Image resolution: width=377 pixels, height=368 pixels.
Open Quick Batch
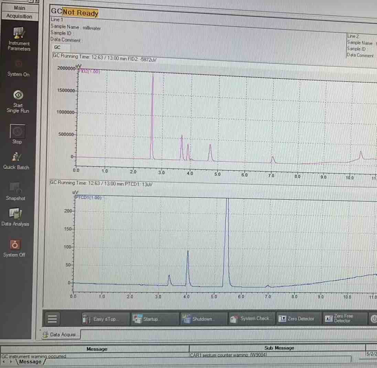pyautogui.click(x=16, y=161)
